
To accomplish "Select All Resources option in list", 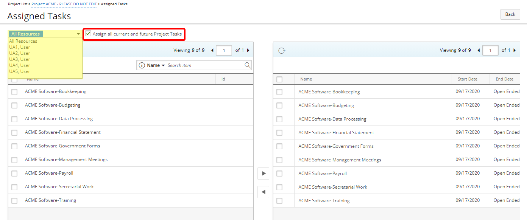I will pos(23,41).
